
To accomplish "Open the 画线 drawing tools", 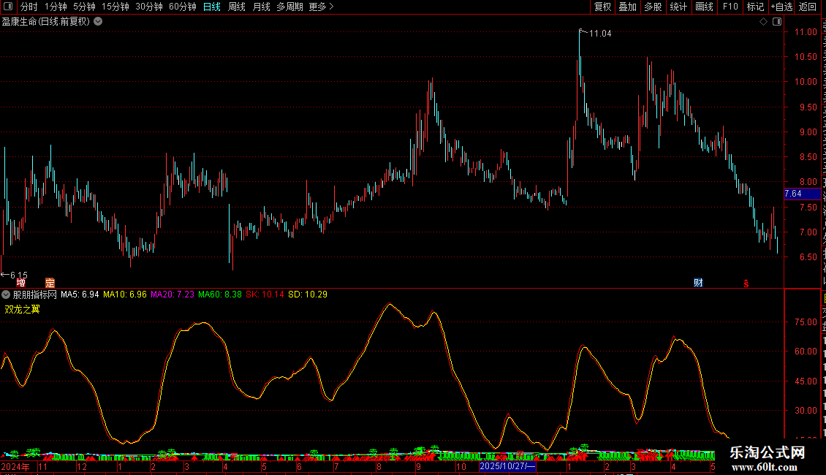I will (704, 7).
